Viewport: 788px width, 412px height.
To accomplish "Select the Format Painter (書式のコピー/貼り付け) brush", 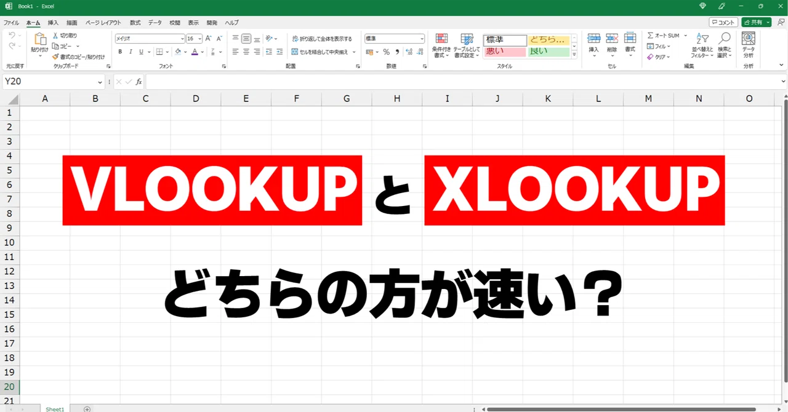I will tap(78, 57).
